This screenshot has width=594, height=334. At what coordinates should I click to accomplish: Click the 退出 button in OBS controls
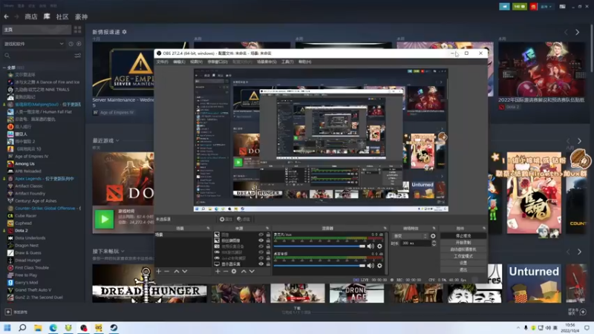tap(463, 269)
